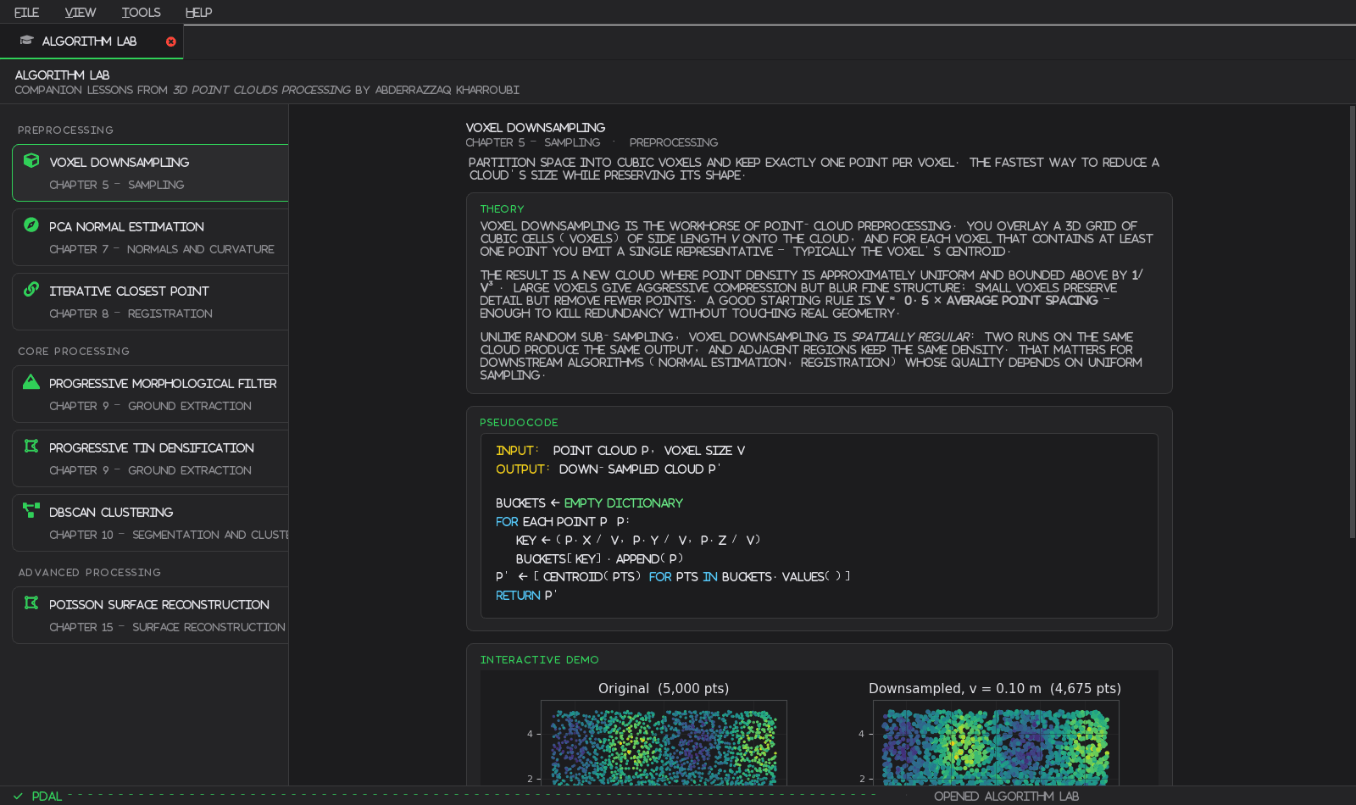The height and width of the screenshot is (805, 1356).
Task: Click the Theory section heading
Action: coord(502,209)
